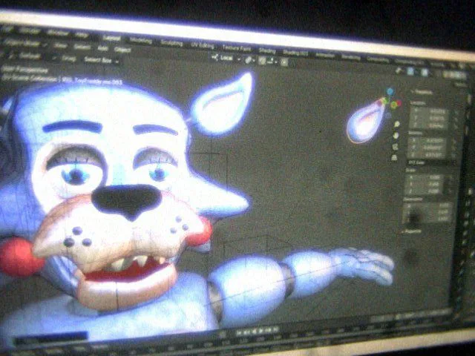This screenshot has width=475, height=356.
Task: Select the viewport shading mode buttons
Action: pyautogui.click(x=454, y=74)
